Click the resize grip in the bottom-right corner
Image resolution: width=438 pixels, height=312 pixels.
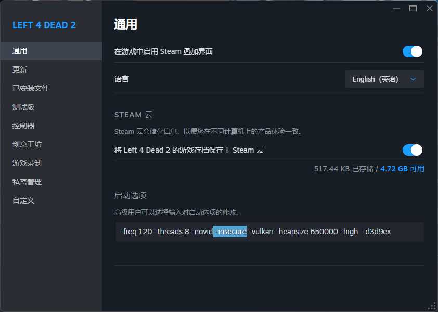coord(432,306)
